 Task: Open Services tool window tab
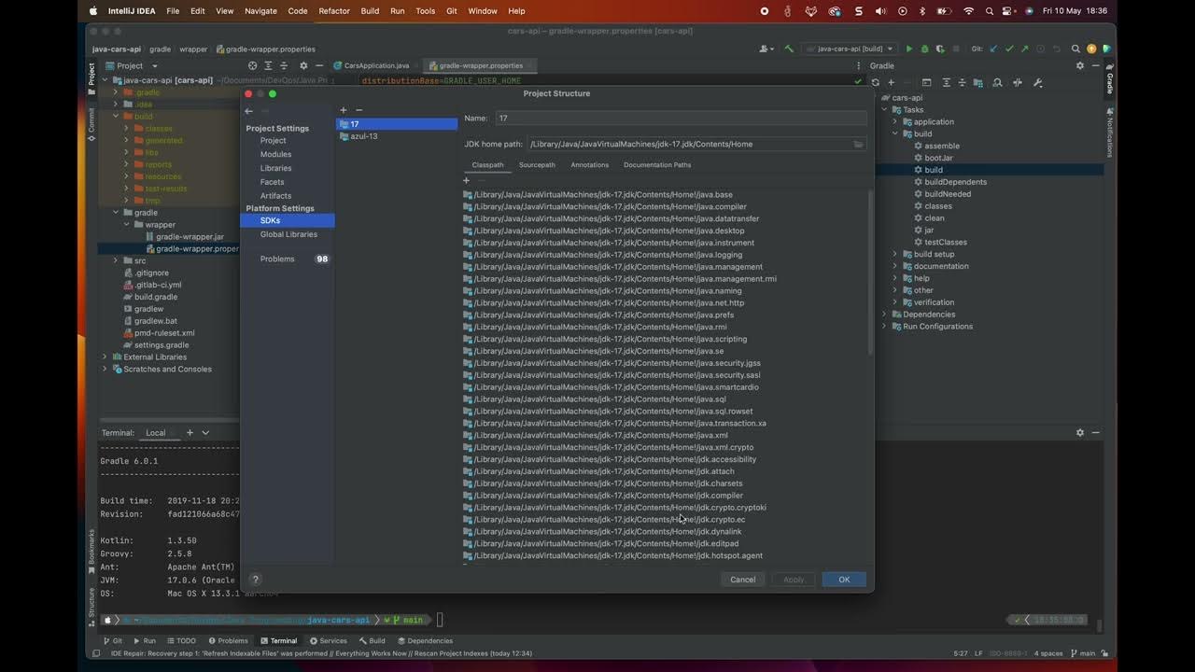[327, 641]
